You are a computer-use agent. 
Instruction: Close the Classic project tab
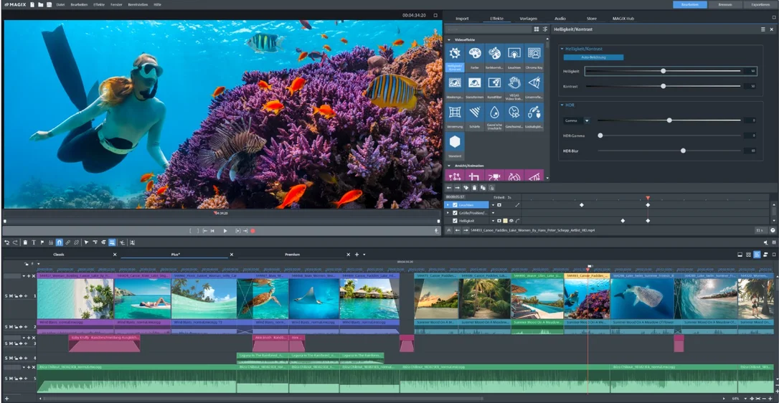115,255
